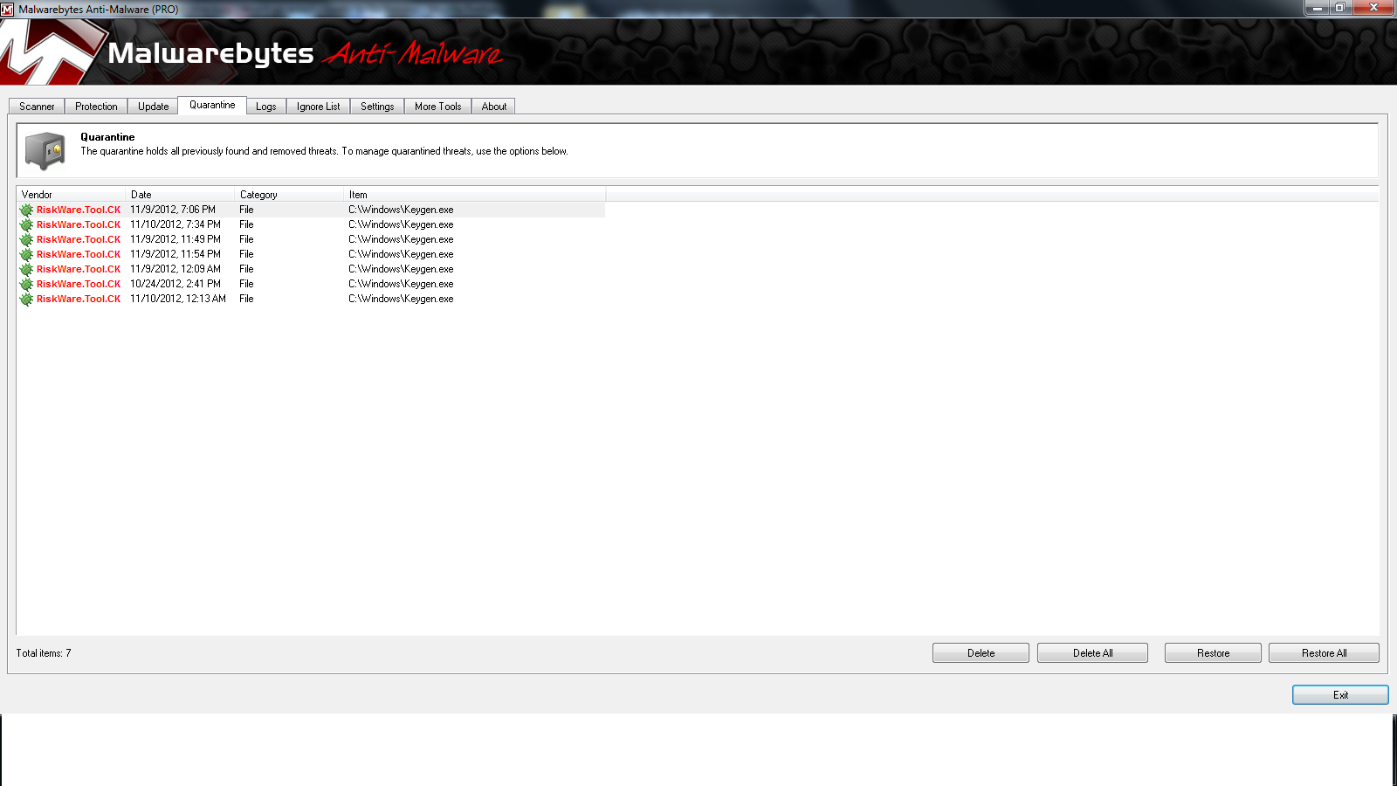Click date cell 11/9/2012, 7:06 PM
This screenshot has width=1397, height=786.
coord(173,210)
